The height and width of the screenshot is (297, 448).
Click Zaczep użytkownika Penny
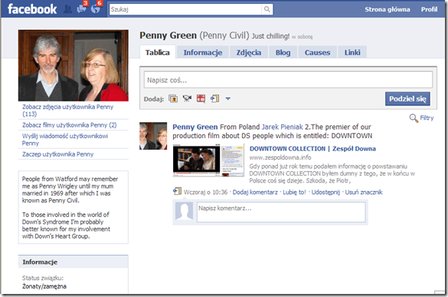click(57, 154)
